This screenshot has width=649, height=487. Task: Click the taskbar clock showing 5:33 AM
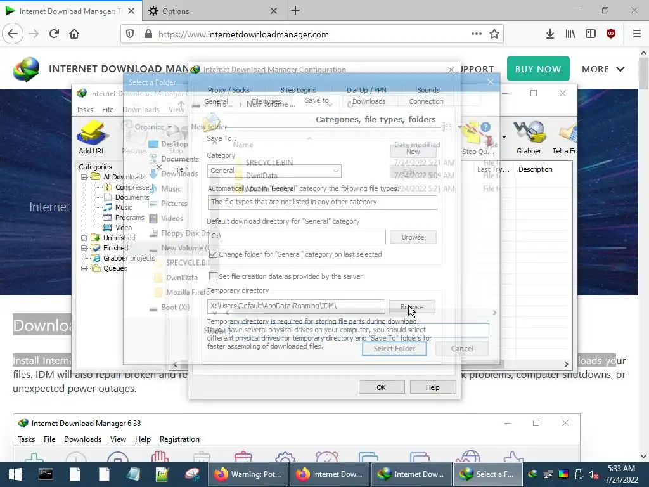point(621,474)
